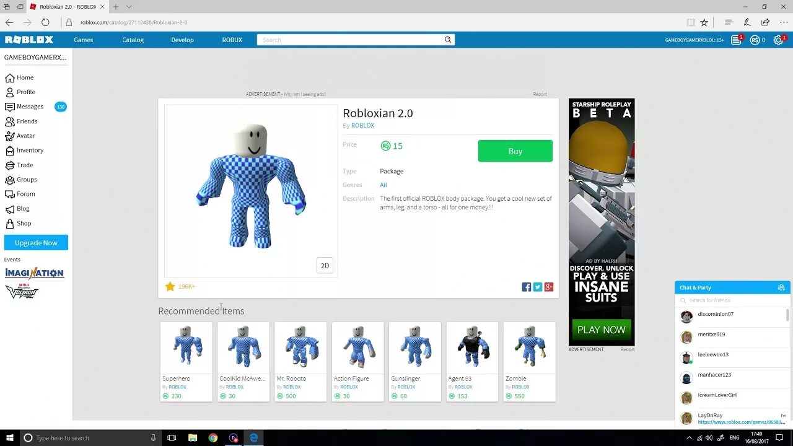Image resolution: width=793 pixels, height=446 pixels.
Task: Click the browser address bar
Action: pos(372,22)
